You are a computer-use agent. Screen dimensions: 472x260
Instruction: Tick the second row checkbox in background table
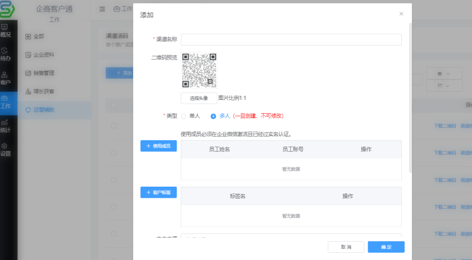[x=114, y=153]
